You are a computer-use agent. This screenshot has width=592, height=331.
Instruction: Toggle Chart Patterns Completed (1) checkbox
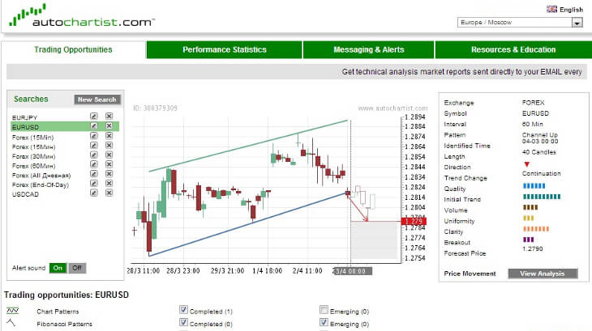[183, 310]
